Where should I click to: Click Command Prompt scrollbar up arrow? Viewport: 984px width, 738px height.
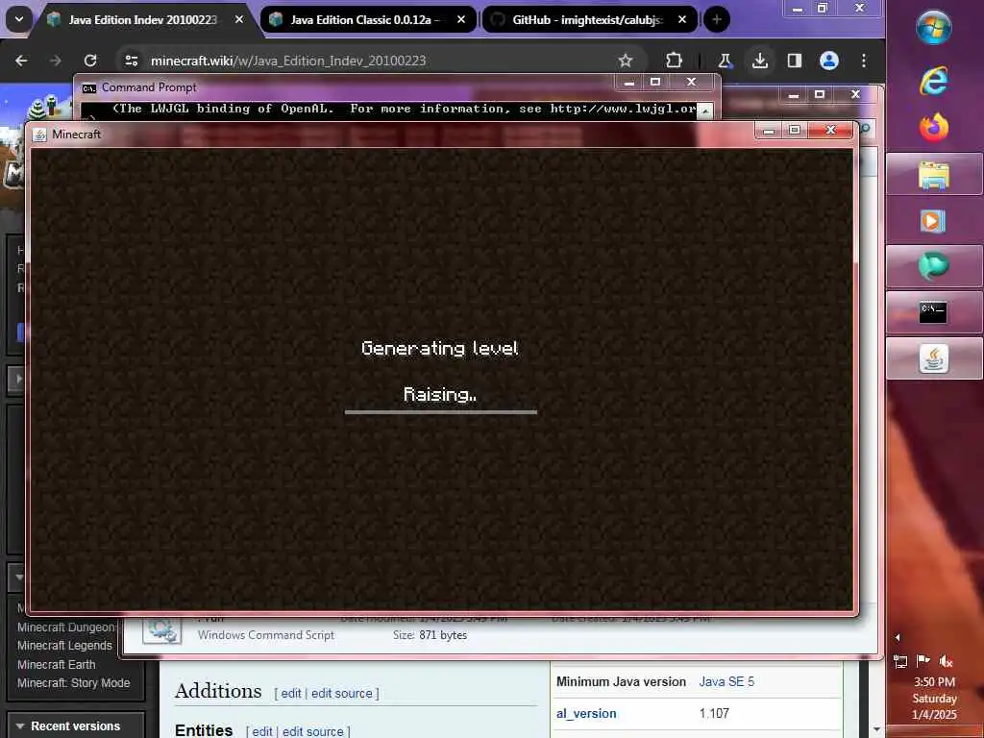coord(705,111)
